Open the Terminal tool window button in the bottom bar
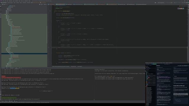The image size is (189, 106). pos(16,101)
